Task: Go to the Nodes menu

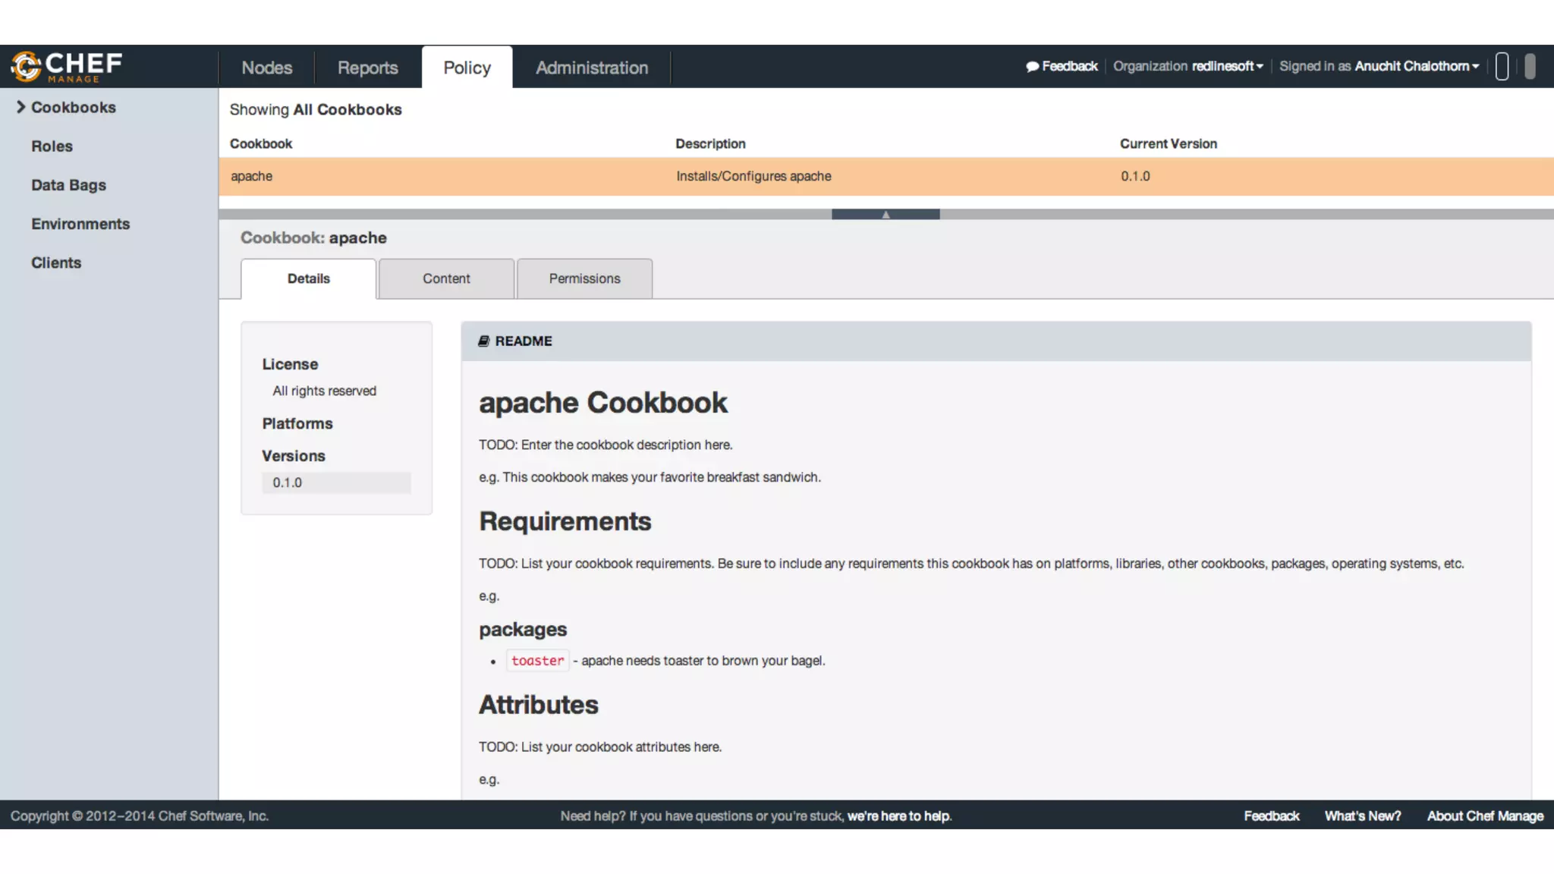Action: point(267,68)
